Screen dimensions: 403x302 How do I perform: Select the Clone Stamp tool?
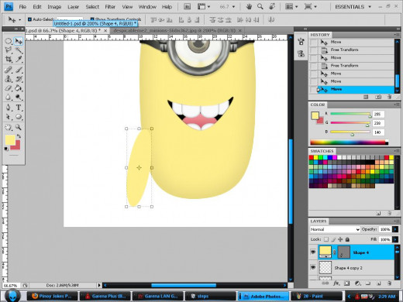[x=9, y=79]
